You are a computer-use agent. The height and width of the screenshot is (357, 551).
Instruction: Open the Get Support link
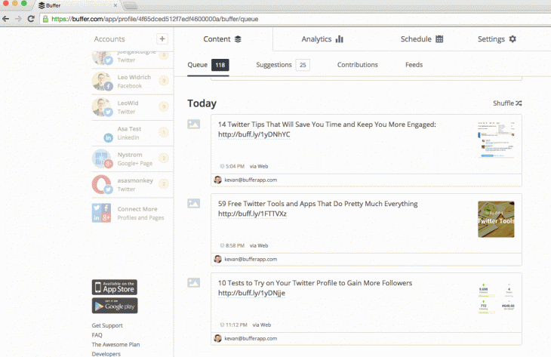pos(107,326)
